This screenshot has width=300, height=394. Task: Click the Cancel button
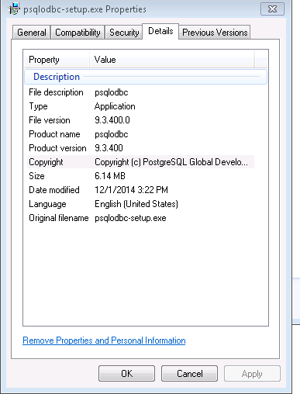(189, 374)
